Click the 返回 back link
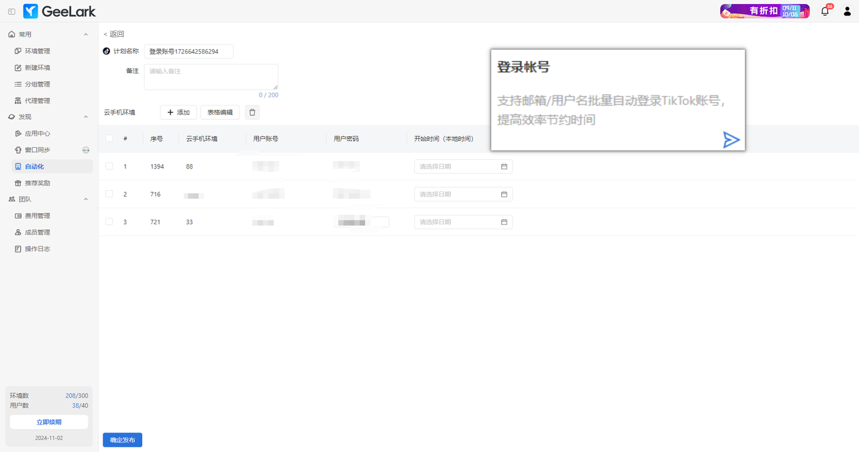 pos(114,34)
